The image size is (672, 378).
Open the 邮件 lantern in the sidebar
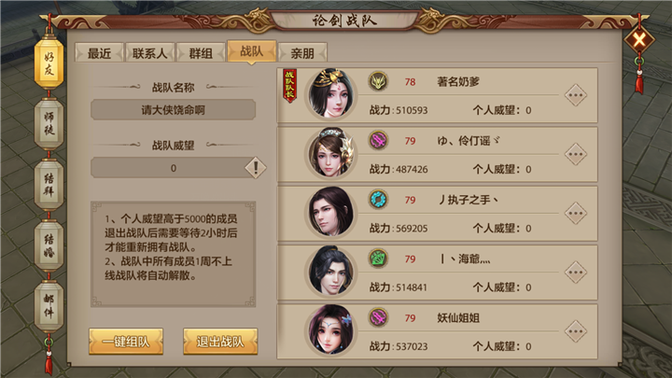49,306
